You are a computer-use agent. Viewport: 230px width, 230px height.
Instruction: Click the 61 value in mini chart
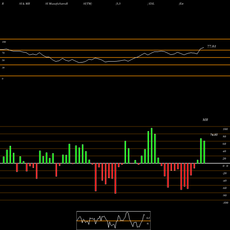coord(148,218)
